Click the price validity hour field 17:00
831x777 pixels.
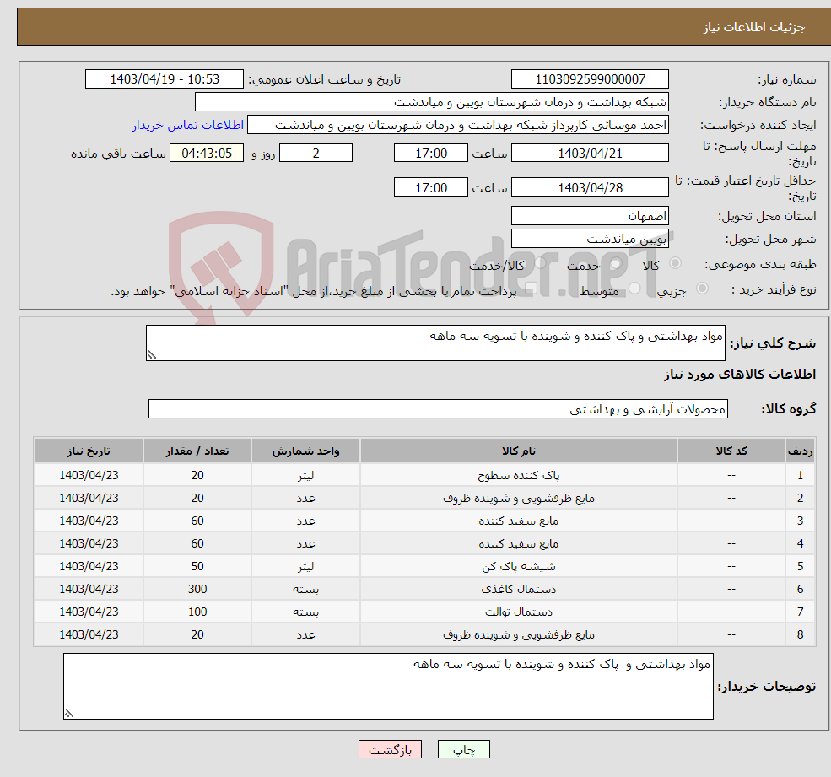(x=431, y=187)
